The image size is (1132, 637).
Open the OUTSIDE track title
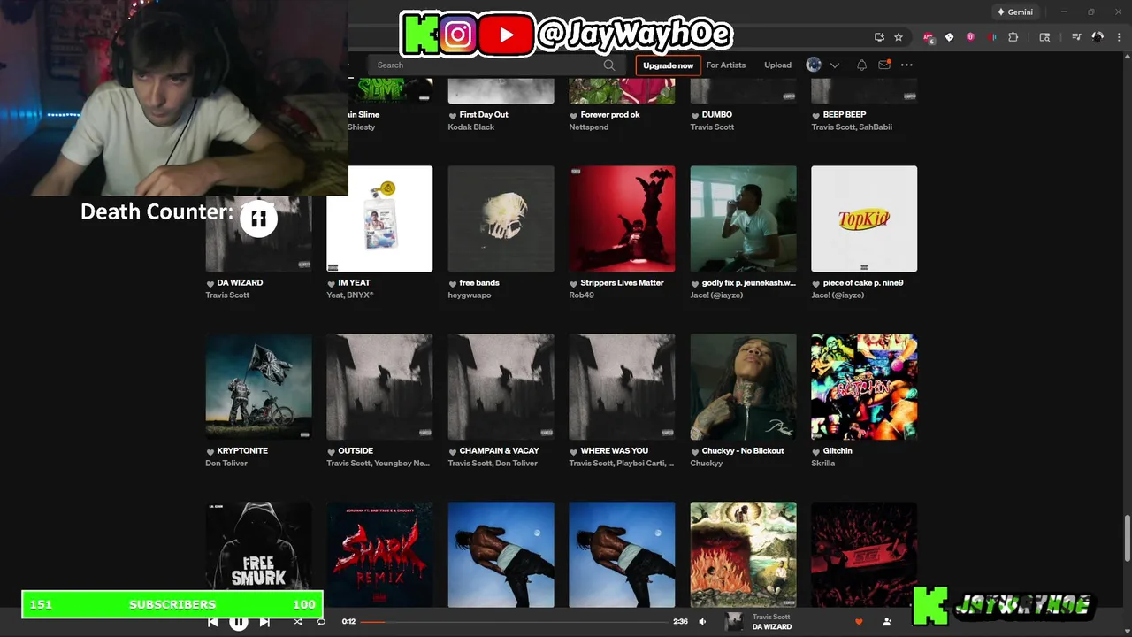pyautogui.click(x=356, y=450)
